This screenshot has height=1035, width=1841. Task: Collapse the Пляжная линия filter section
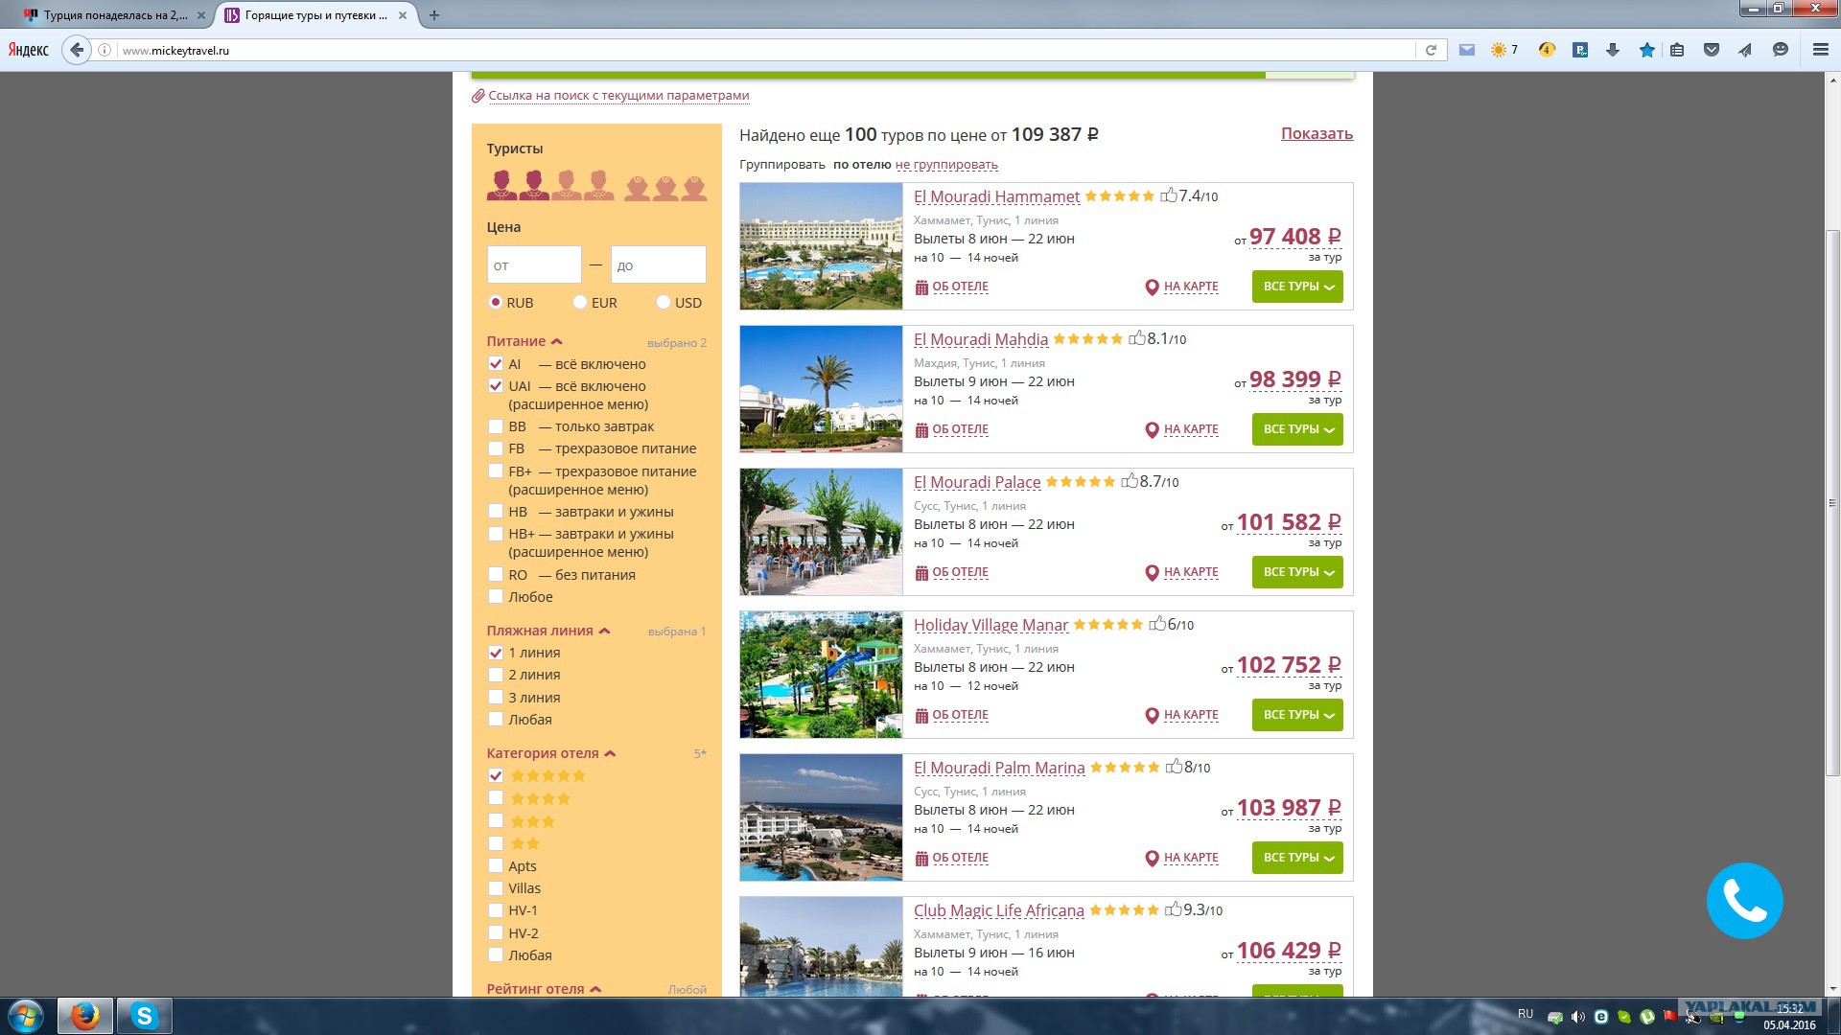tap(548, 631)
